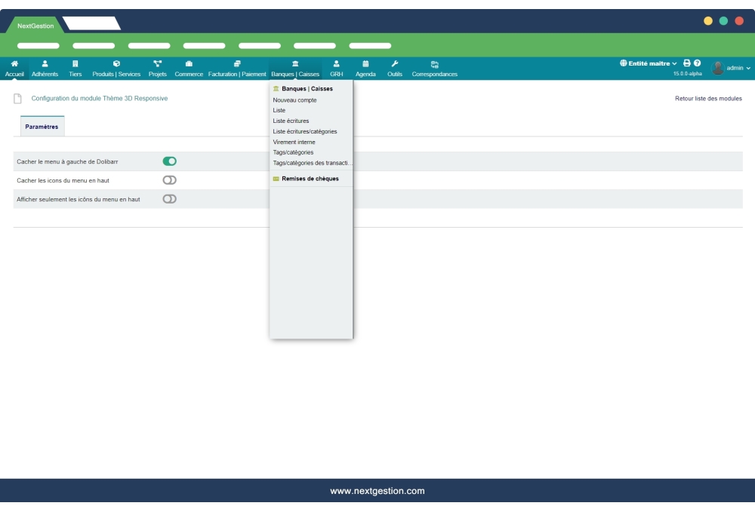This screenshot has width=755, height=512.
Task: Open the Agenda calendar icon
Action: [365, 64]
